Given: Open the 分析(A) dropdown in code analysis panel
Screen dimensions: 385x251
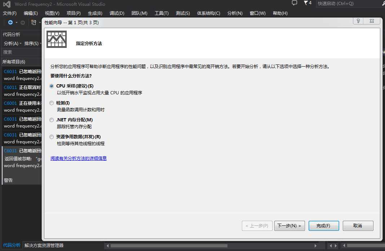Looking at the screenshot, I should click(x=13, y=44).
